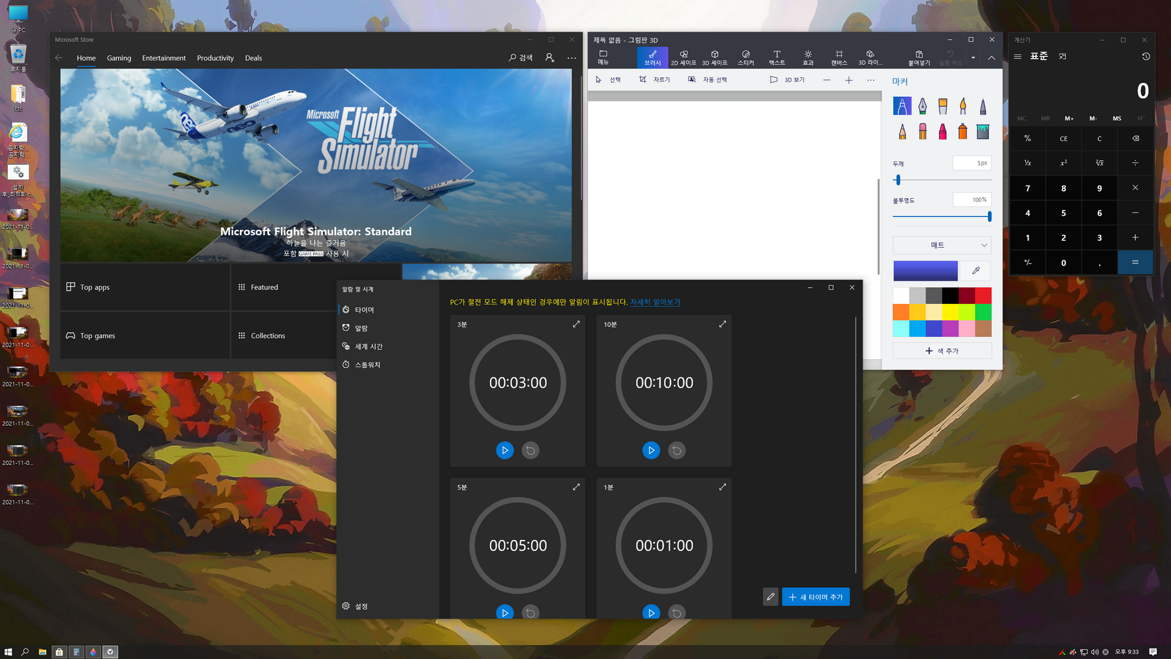Open 3D library in Paint 3D
Viewport: 1171px width, 659px height.
point(870,58)
